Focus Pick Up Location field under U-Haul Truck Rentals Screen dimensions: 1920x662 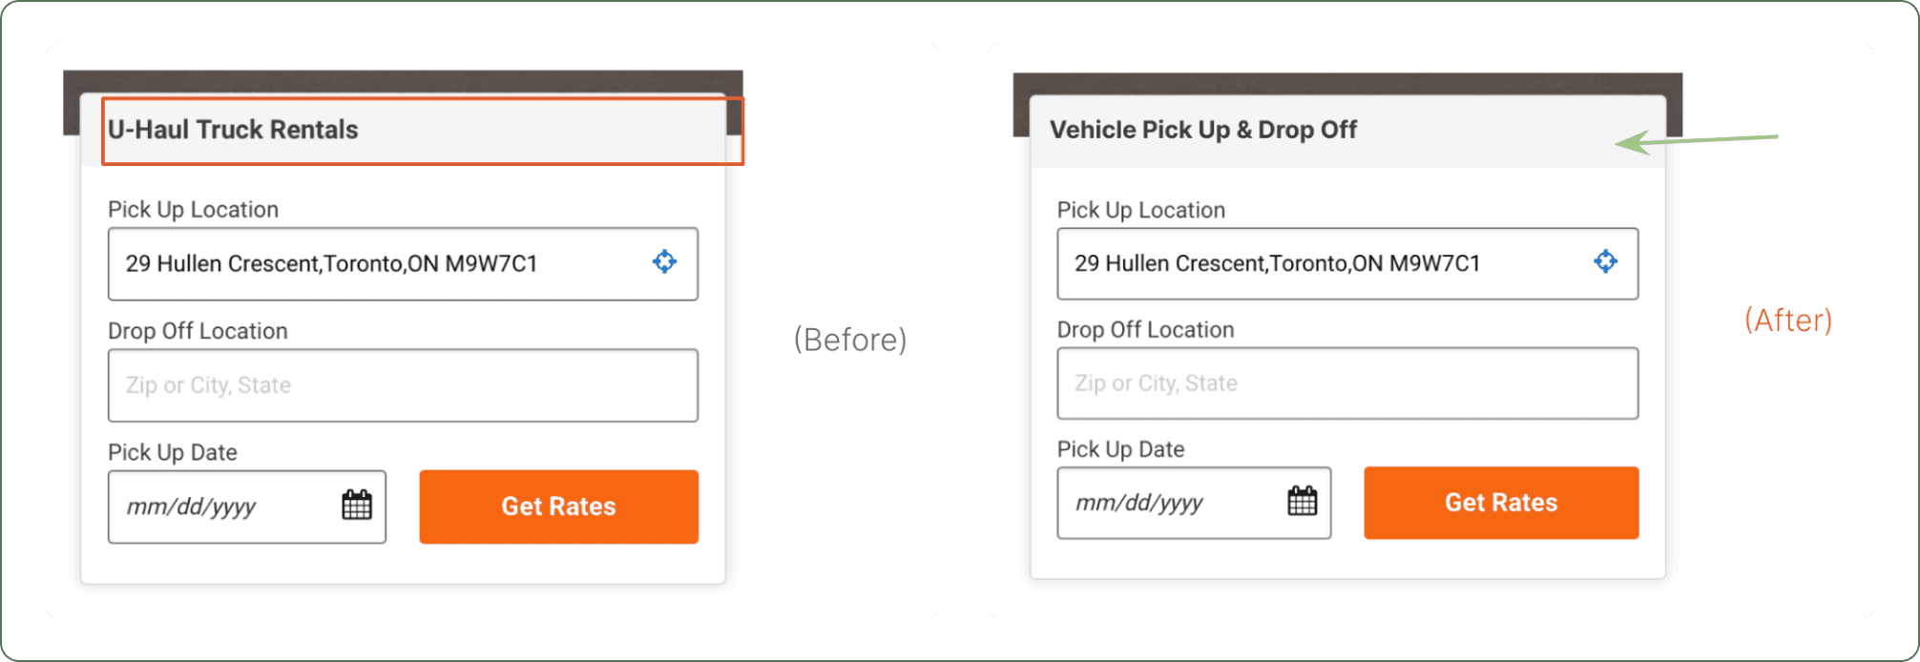tap(403, 264)
